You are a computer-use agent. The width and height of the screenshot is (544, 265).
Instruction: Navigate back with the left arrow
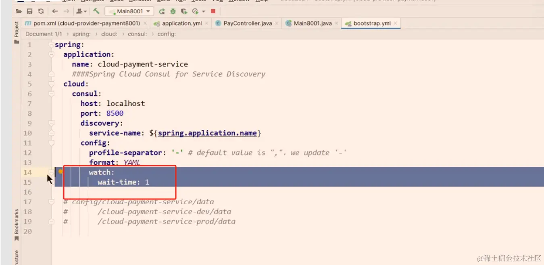[x=55, y=11]
